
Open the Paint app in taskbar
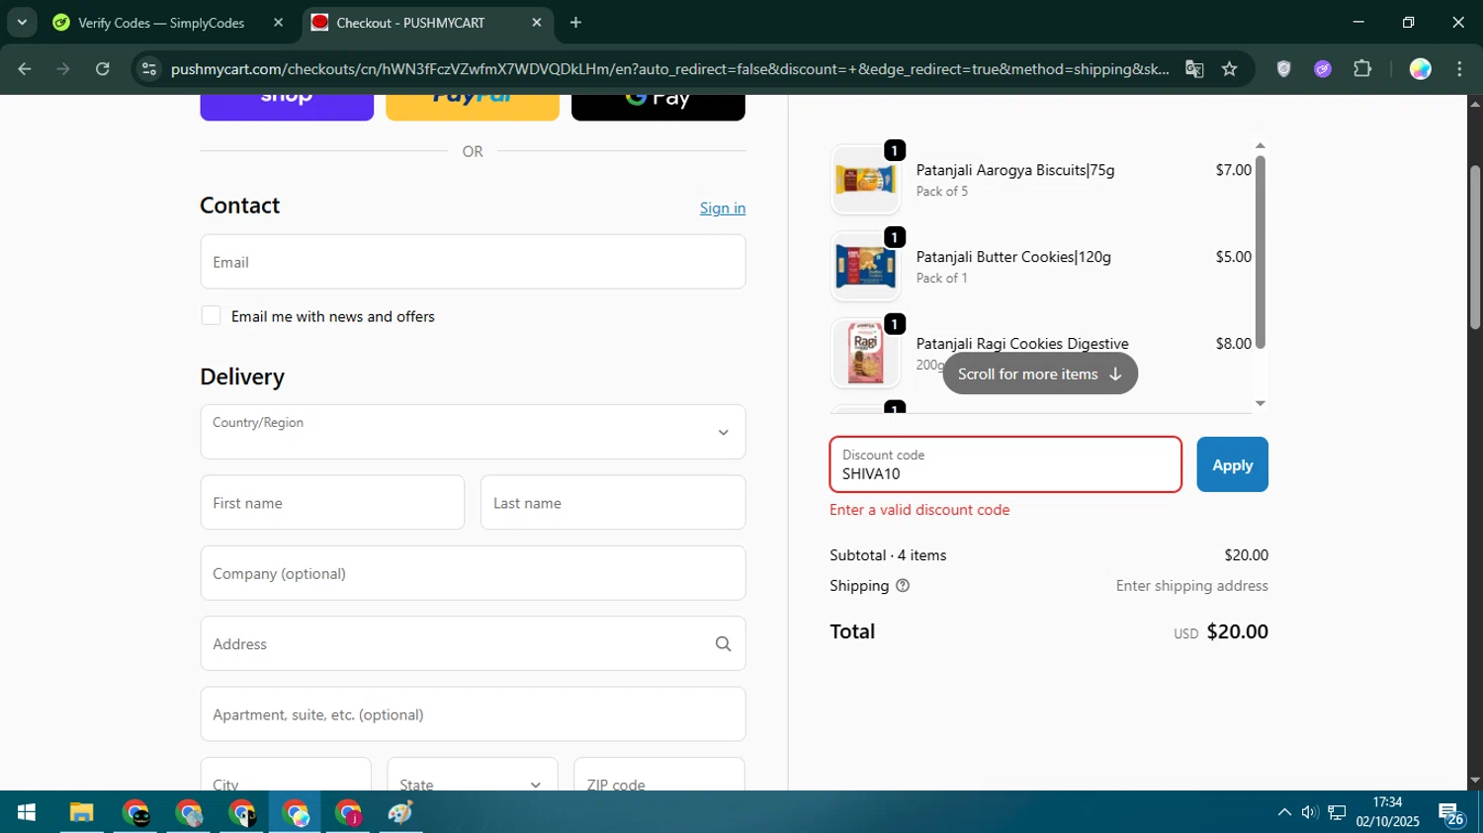point(400,812)
